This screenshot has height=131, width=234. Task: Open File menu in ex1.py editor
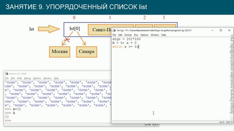pos(114,35)
